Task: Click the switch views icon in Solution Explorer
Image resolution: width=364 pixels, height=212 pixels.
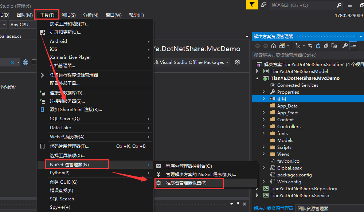Action: pyautogui.click(x=282, y=46)
